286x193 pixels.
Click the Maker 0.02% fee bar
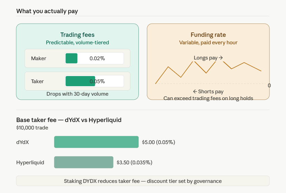(94, 58)
